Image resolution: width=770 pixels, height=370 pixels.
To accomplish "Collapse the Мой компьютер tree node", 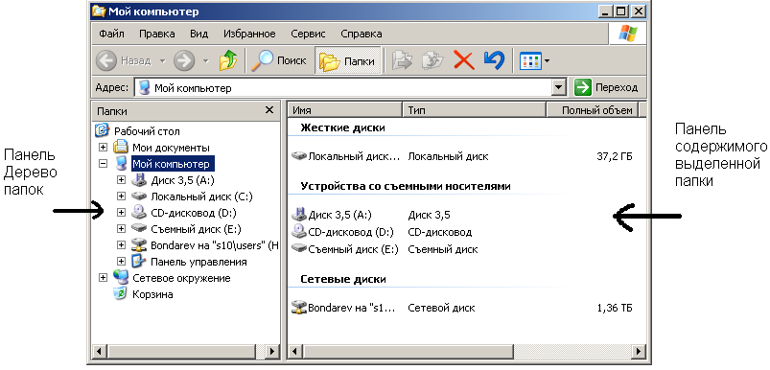I will pos(103,164).
